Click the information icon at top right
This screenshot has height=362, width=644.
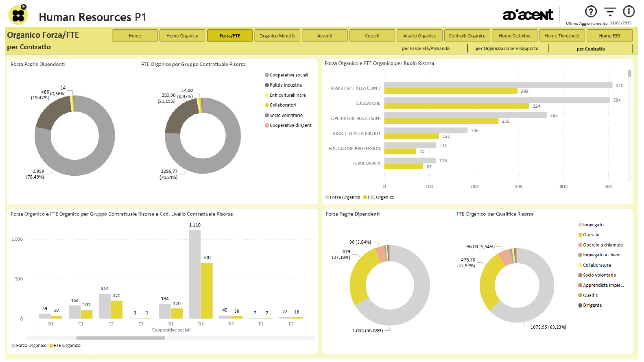coord(629,11)
